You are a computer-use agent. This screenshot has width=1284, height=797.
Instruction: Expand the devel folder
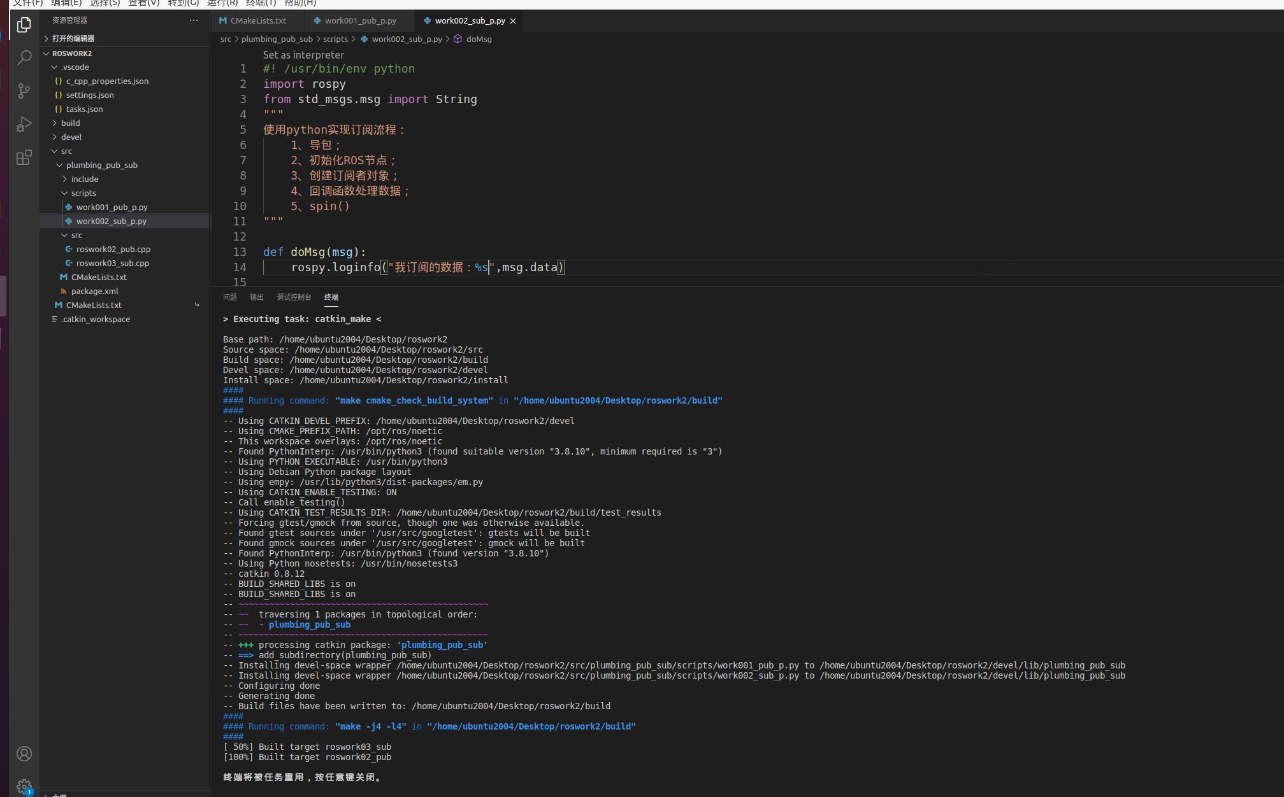tap(71, 137)
